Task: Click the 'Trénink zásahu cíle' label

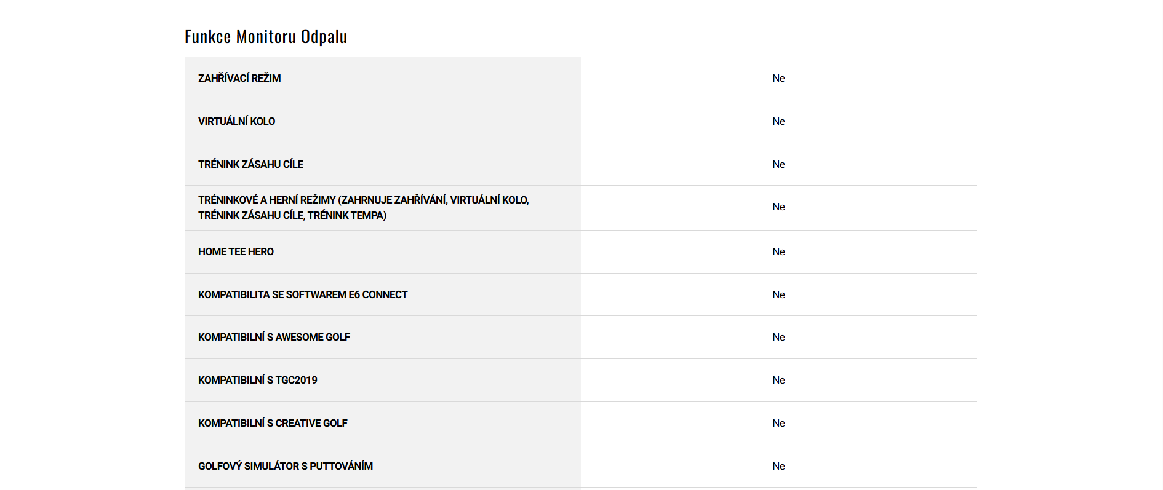Action: 250,164
